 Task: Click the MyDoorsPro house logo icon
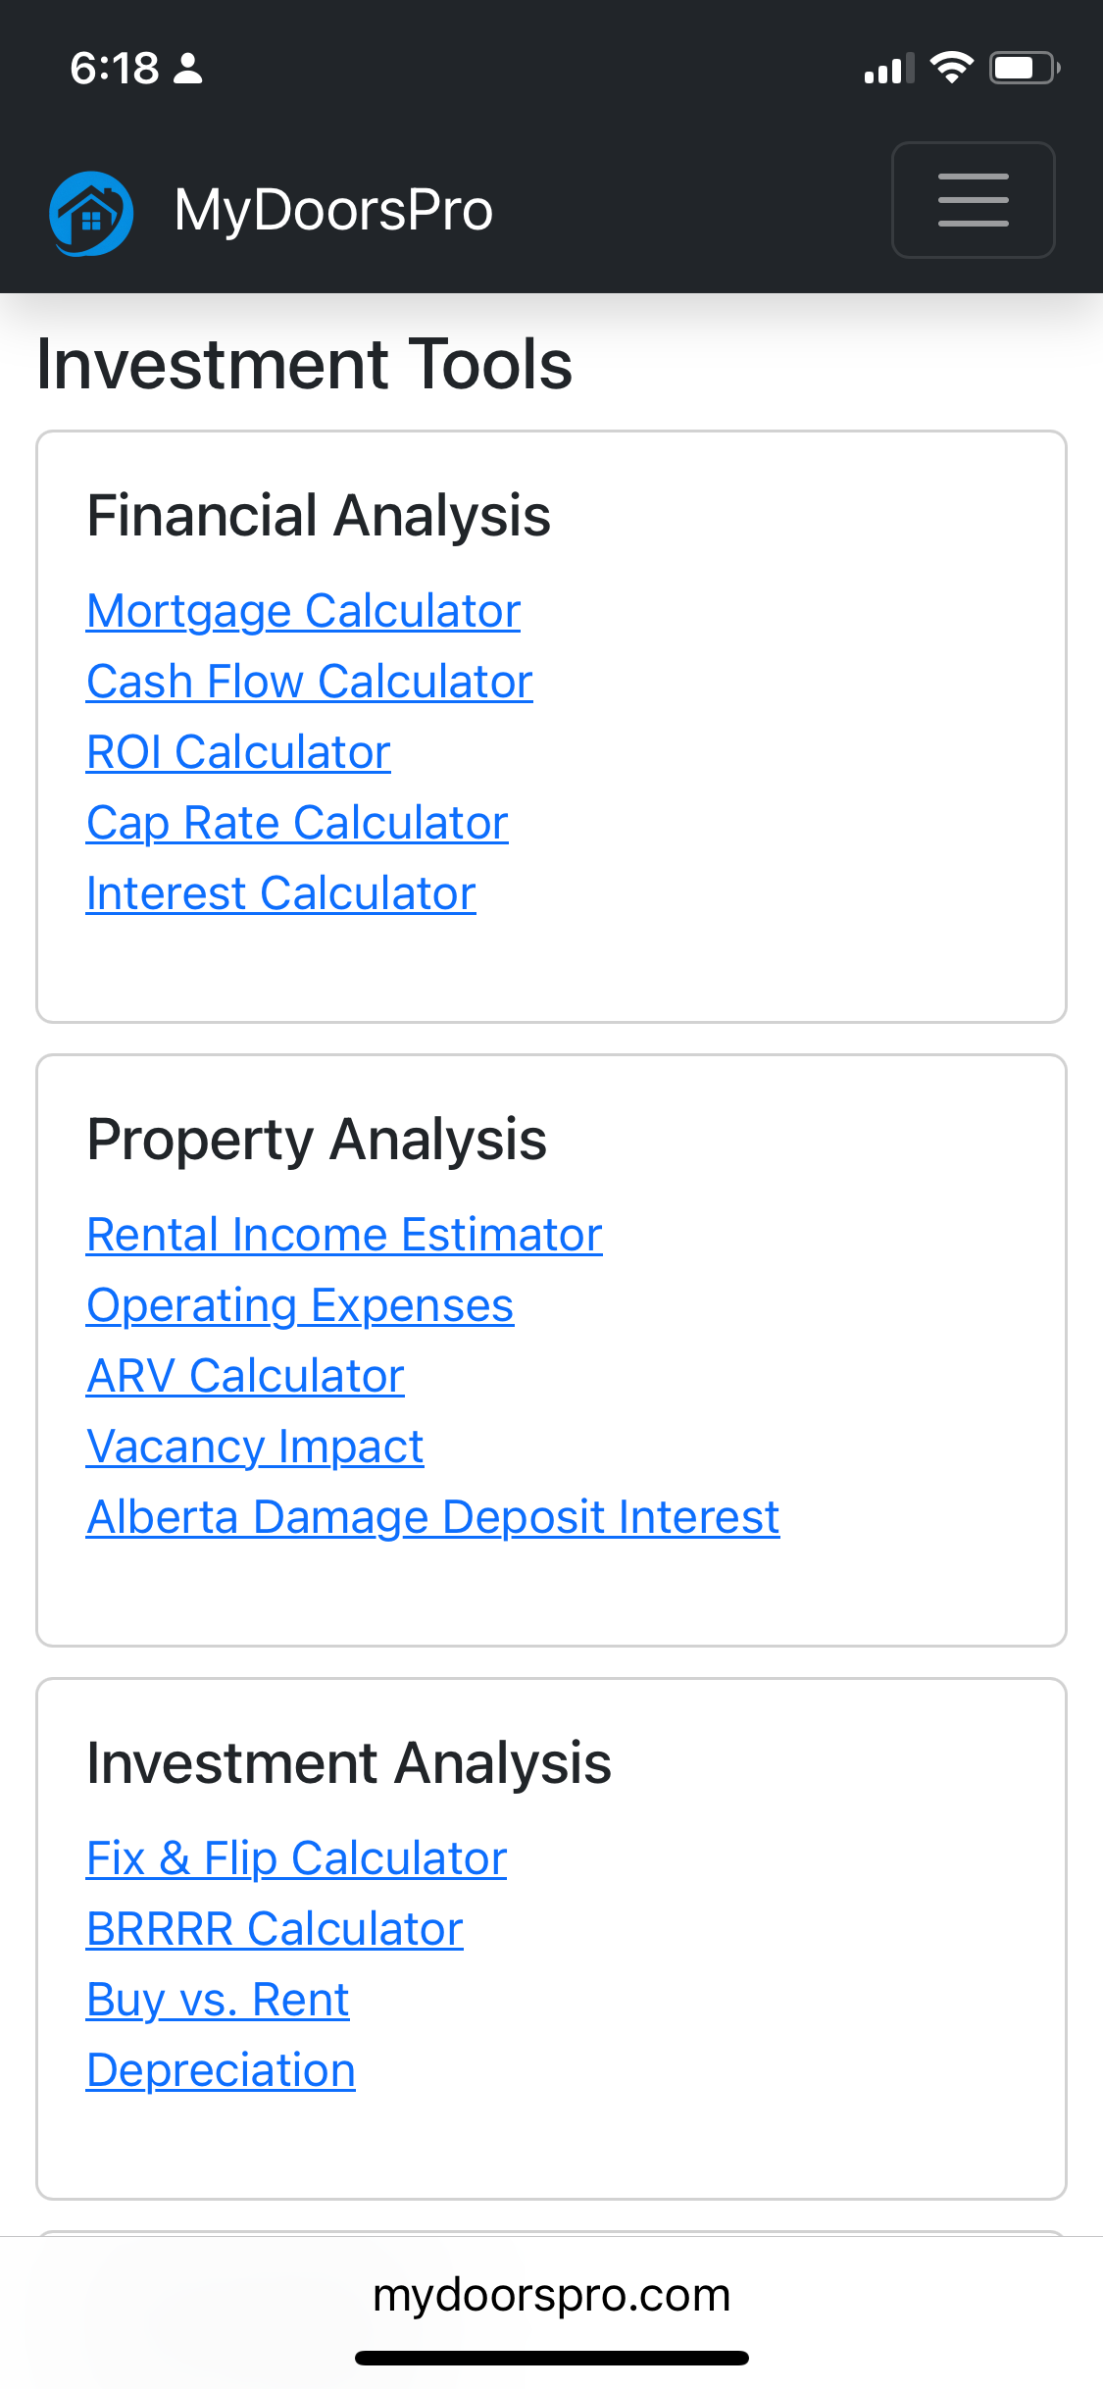pos(91,213)
